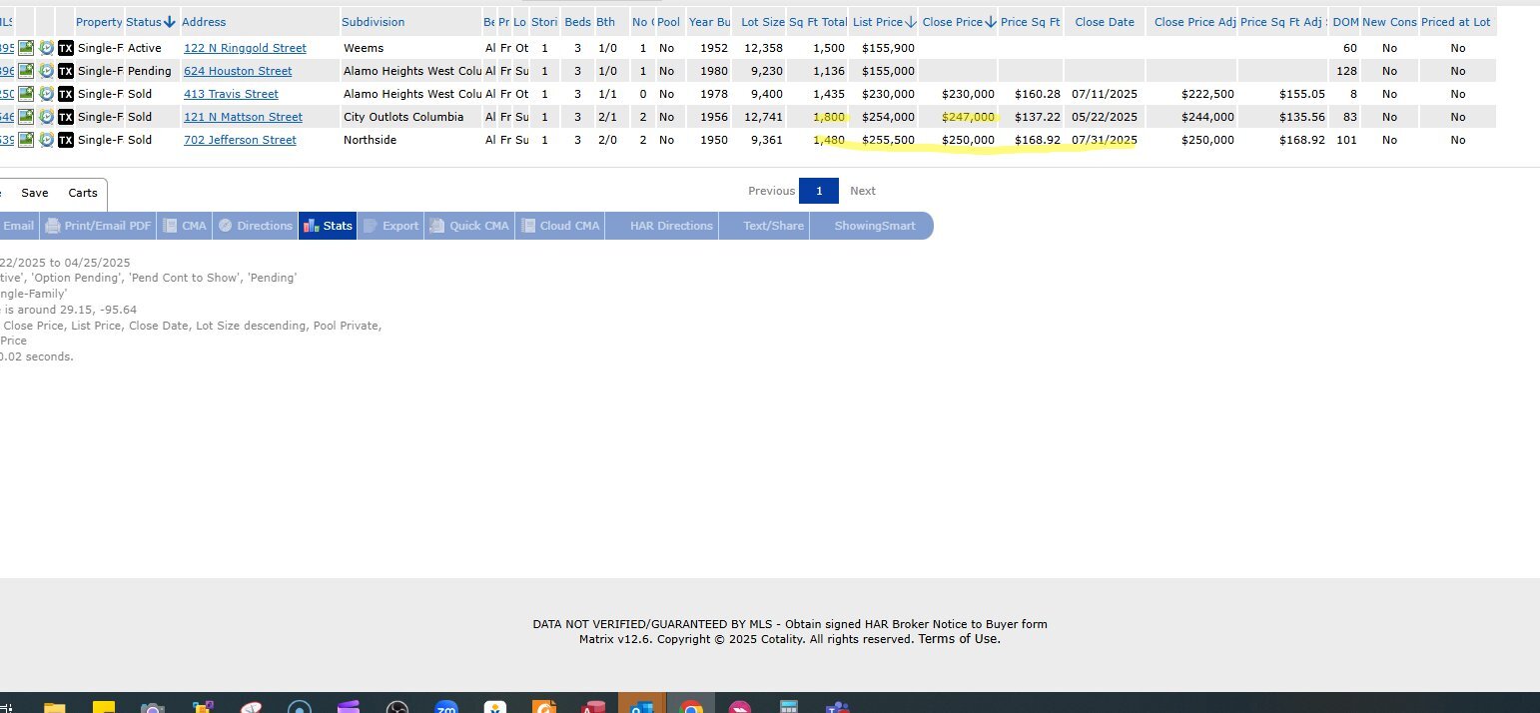This screenshot has width=1540, height=713.
Task: Click the Cloud CMA button
Action: 560,226
